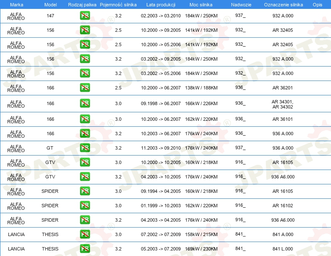Viewport: 331px width, 256px height.
Task: Click petrol icon in the 166 3.2 row
Action: pyautogui.click(x=85, y=134)
